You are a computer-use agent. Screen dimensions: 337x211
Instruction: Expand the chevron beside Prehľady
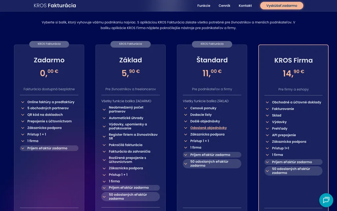[267, 129]
